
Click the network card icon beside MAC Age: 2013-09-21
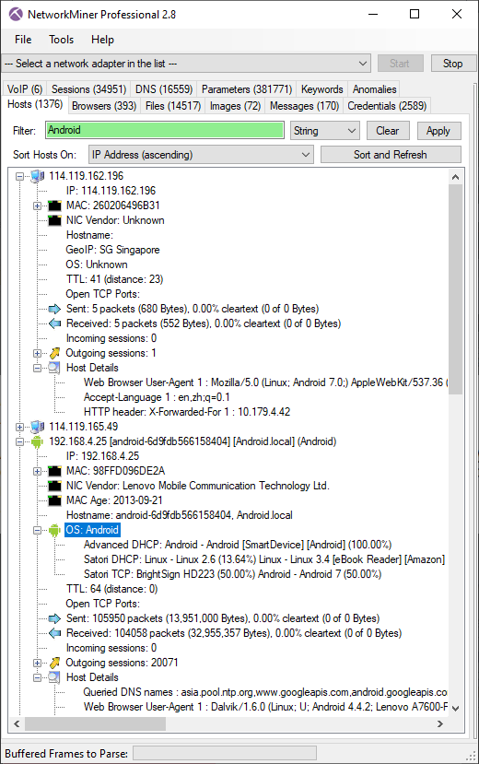tap(55, 500)
